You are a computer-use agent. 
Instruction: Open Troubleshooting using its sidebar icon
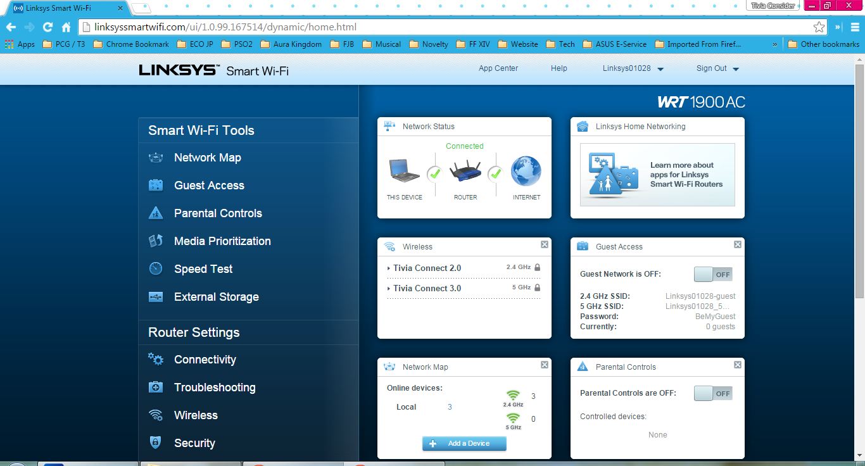pos(156,387)
